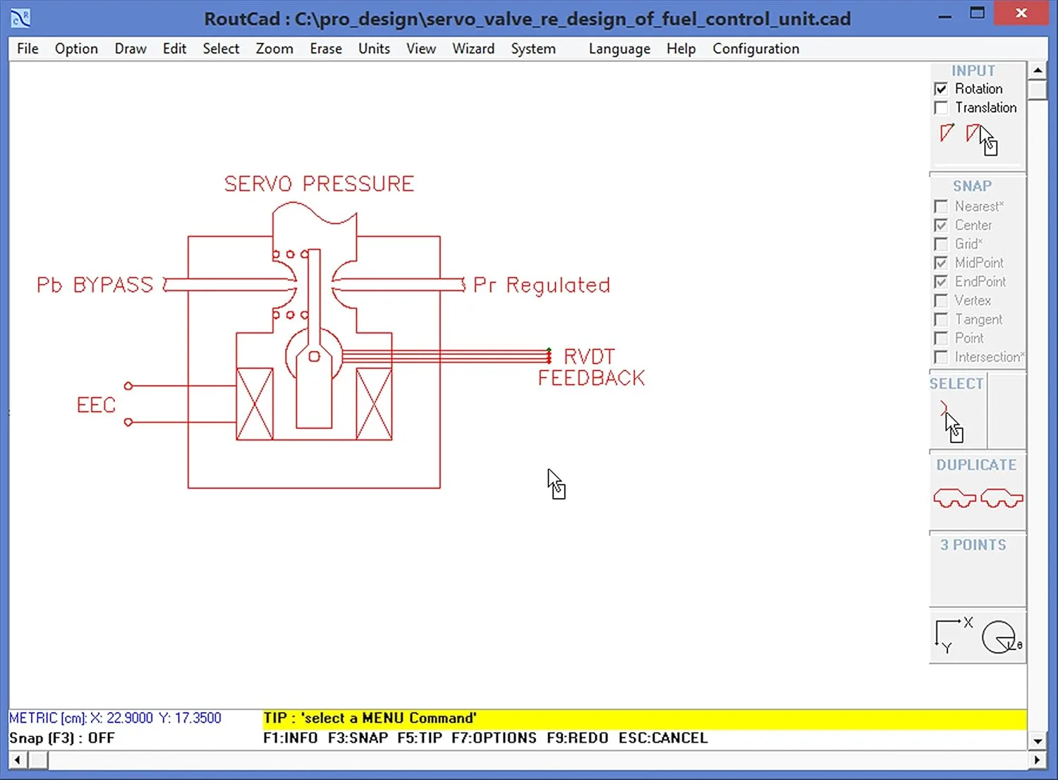The width and height of the screenshot is (1058, 780).
Task: Open the Units menu
Action: tap(373, 48)
